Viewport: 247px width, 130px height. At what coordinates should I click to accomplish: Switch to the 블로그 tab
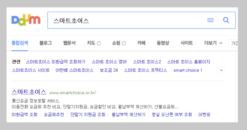point(45,43)
